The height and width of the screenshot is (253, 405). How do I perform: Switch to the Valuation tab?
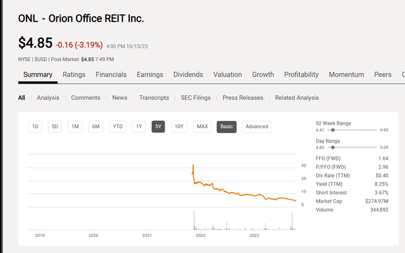pos(228,74)
